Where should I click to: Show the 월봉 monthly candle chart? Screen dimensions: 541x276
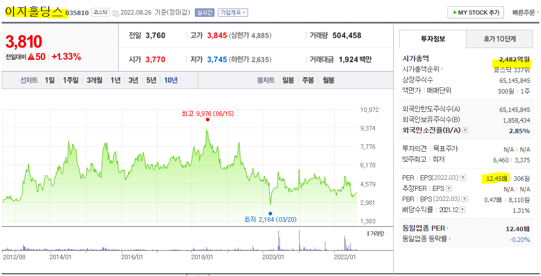click(328, 81)
